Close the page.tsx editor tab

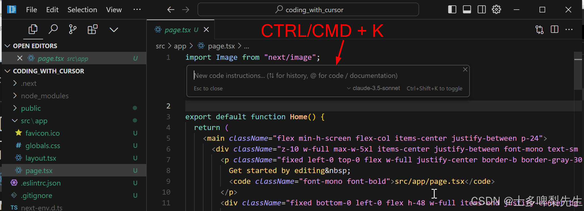[x=207, y=29]
